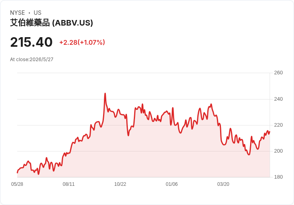Image resolution: width=294 pixels, height=205 pixels.
Task: Click the 05/28 date axis label
Action: [x=17, y=184]
